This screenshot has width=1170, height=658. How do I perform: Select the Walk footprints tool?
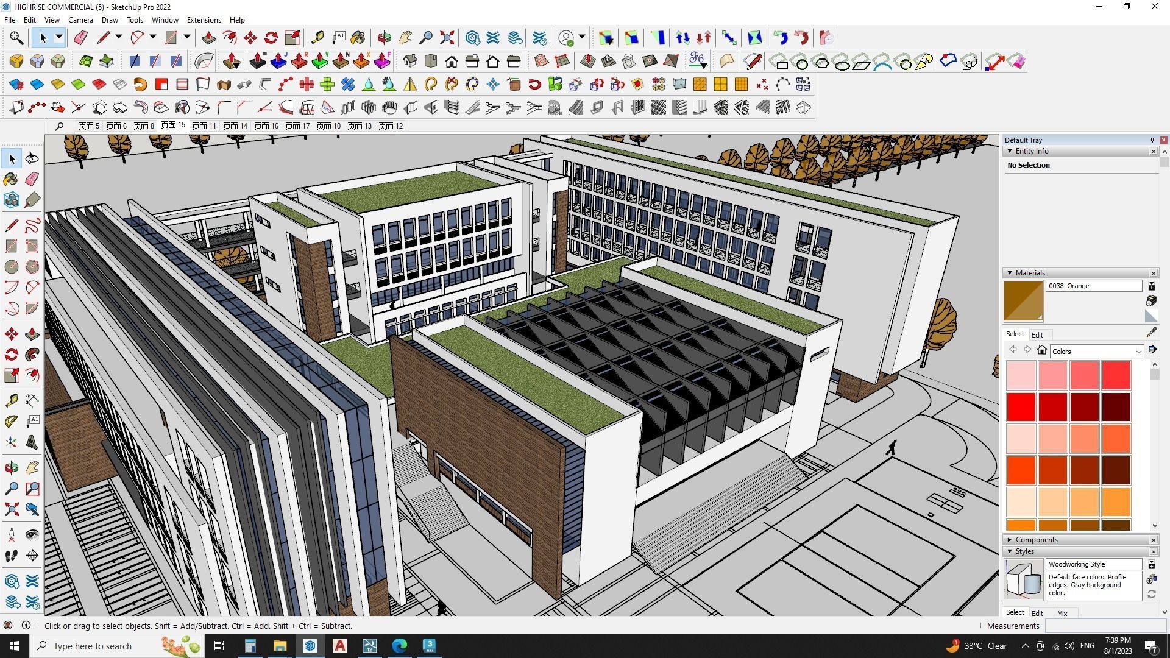click(x=12, y=556)
